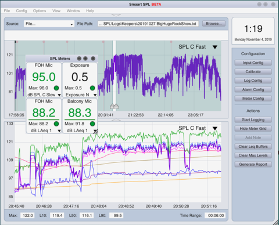Click the green status indicator on the Exposure meter
This screenshot has height=225, width=279.
(x=92, y=88)
